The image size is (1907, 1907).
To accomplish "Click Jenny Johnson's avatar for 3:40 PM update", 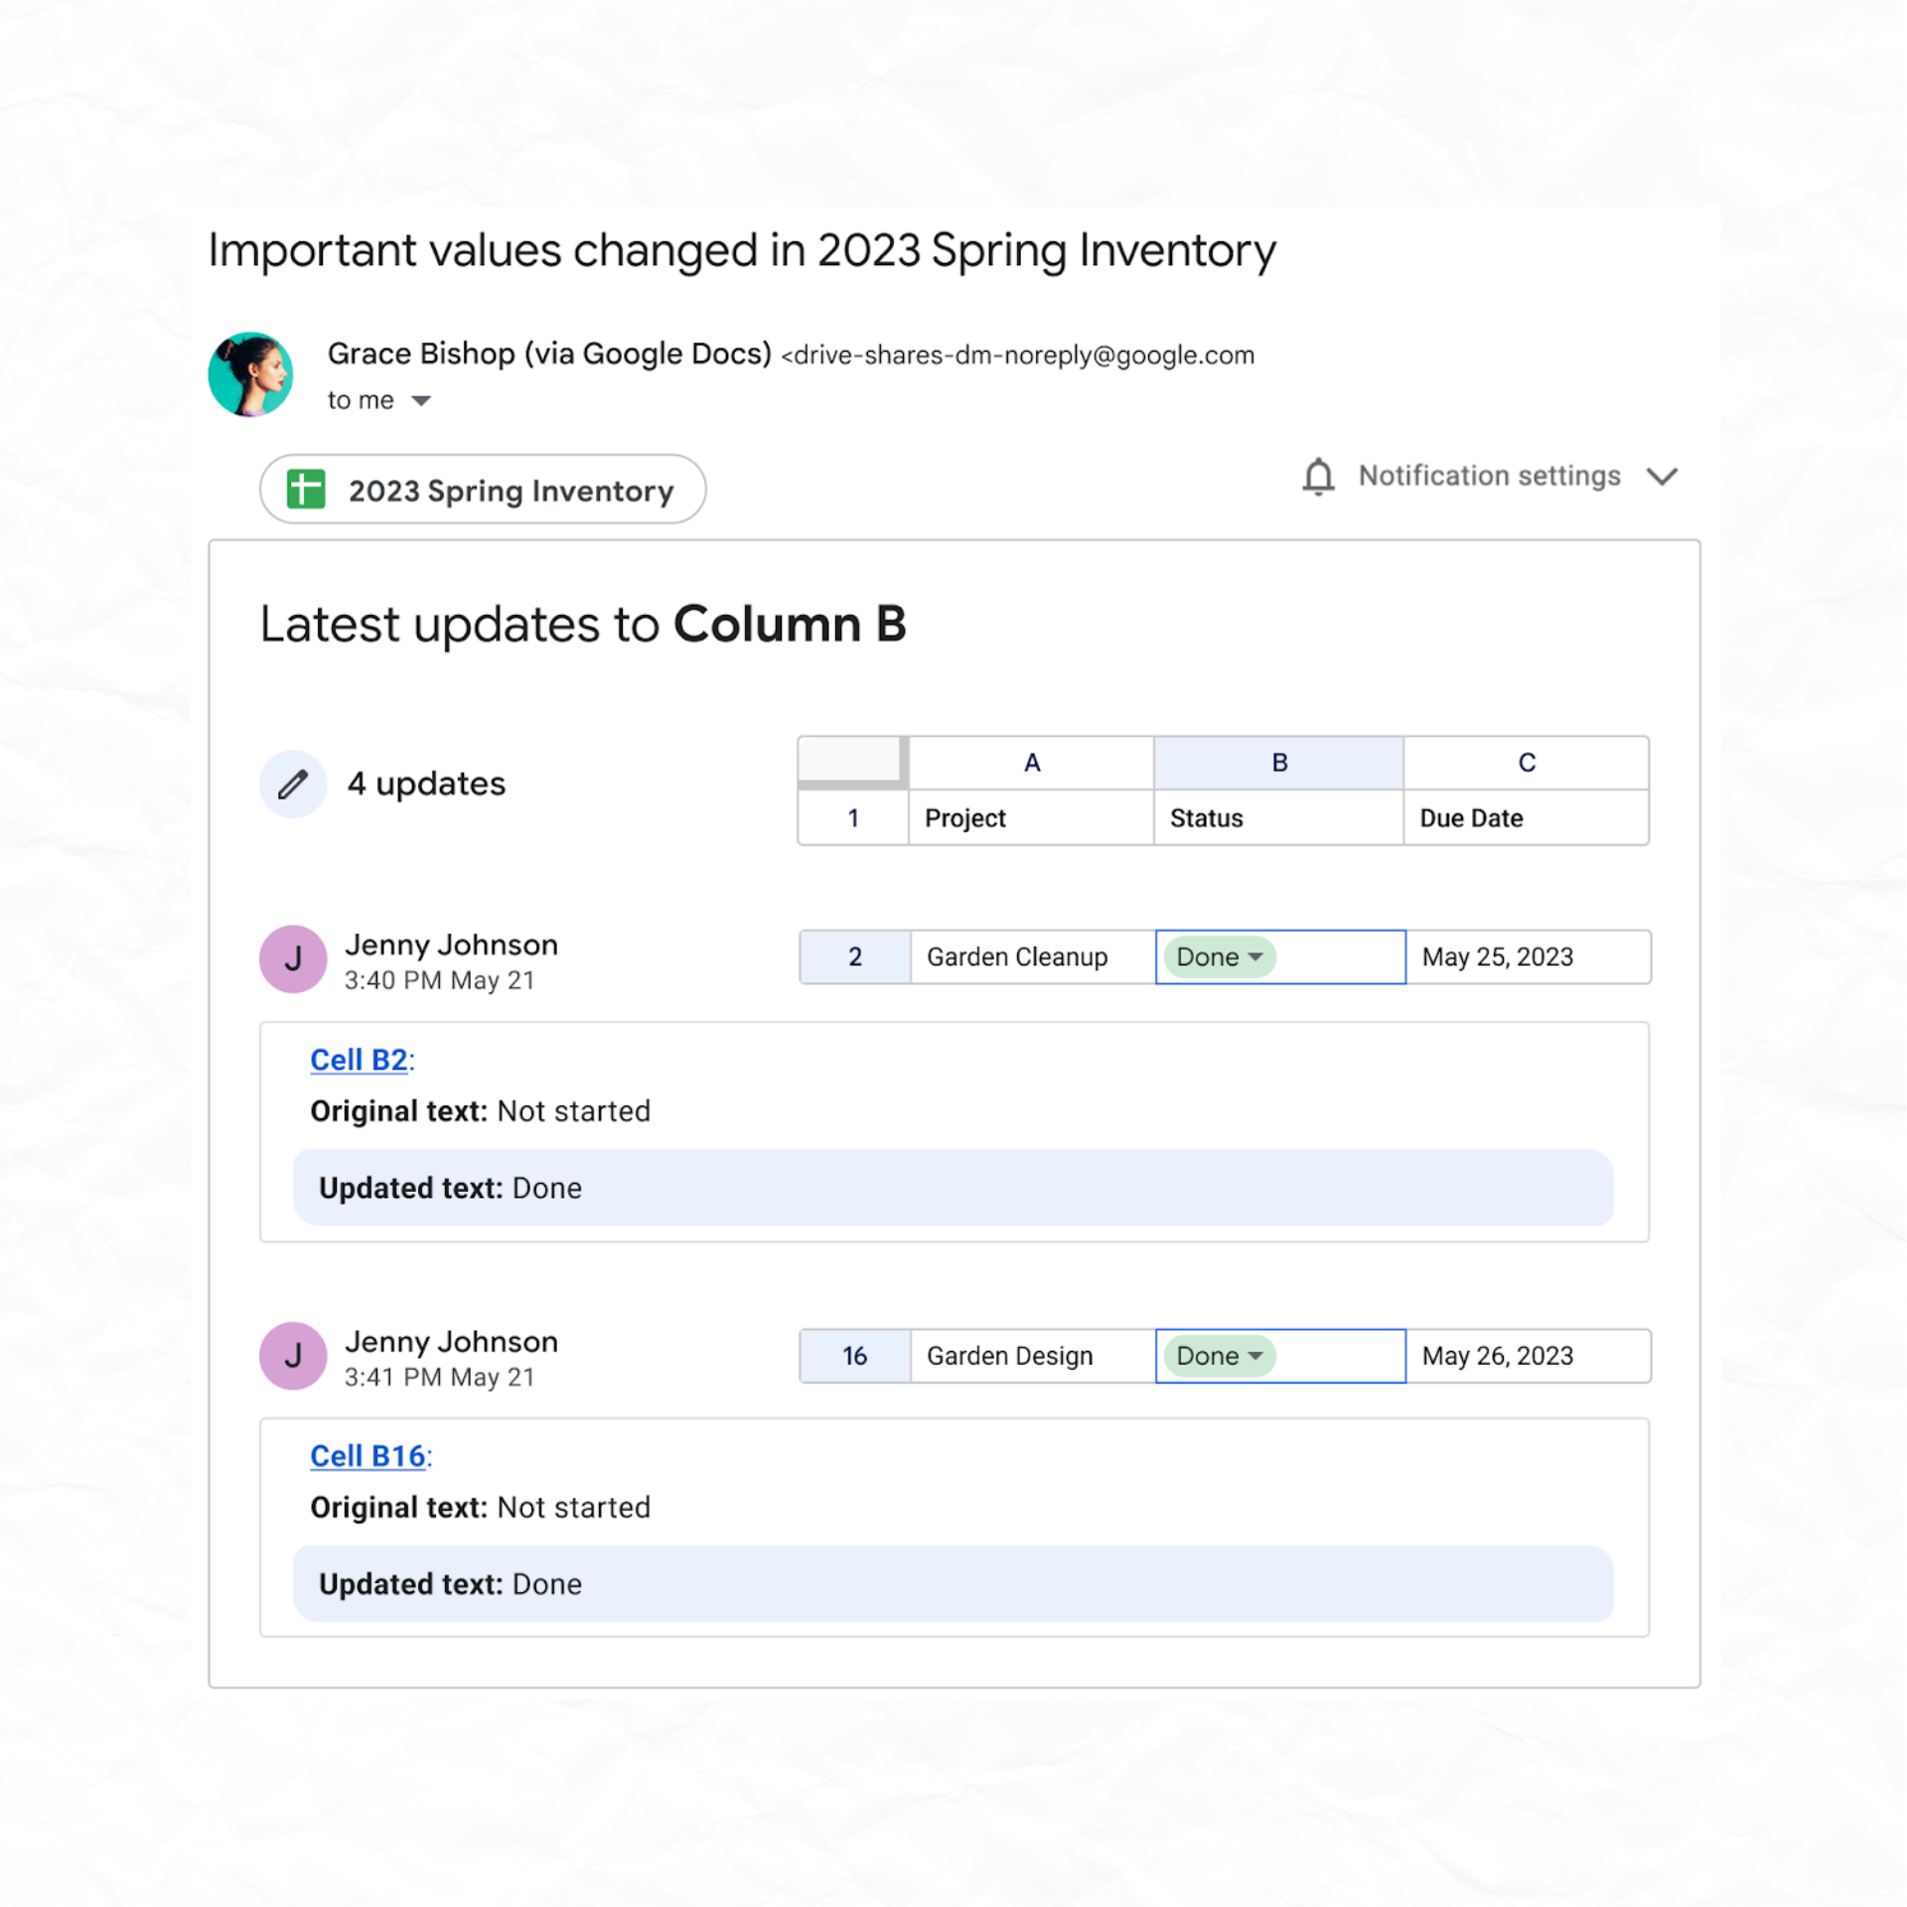I will point(293,958).
